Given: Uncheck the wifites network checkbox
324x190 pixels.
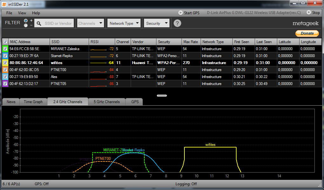Looking at the screenshot, I should [5, 63].
